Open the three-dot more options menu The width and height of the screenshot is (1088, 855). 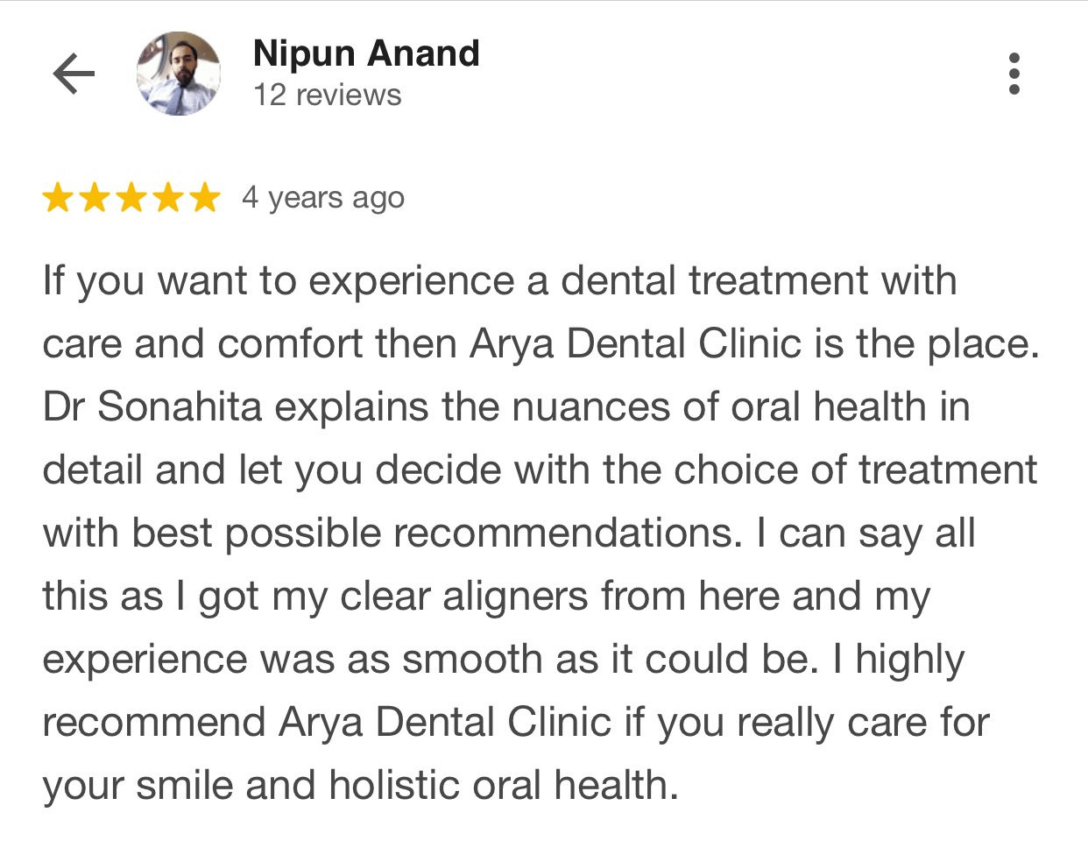[x=1014, y=74]
